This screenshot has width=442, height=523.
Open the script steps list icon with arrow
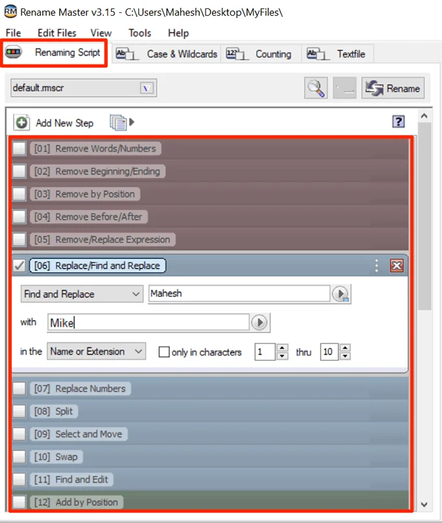pos(122,122)
